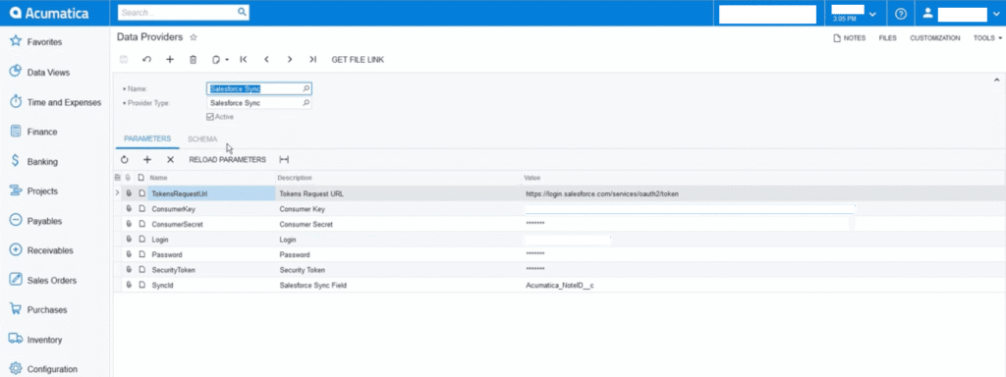Click the Save icon in form toolbar

point(124,60)
